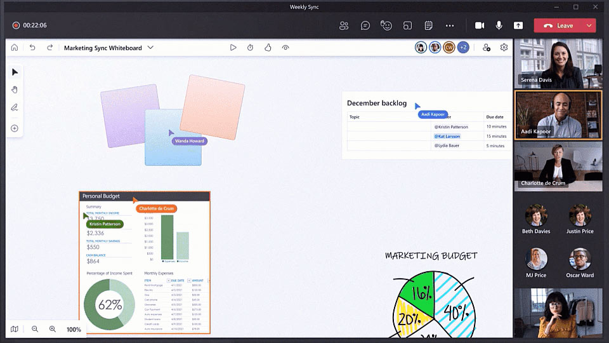
Task: Click the Topic column header
Action: point(355,117)
